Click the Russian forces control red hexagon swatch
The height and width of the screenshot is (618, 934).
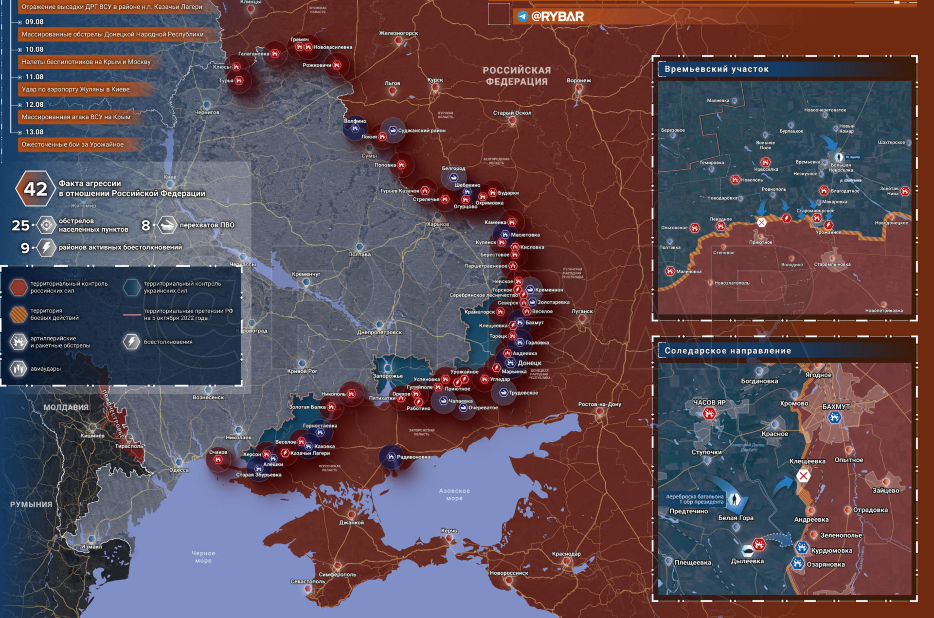pos(18,287)
